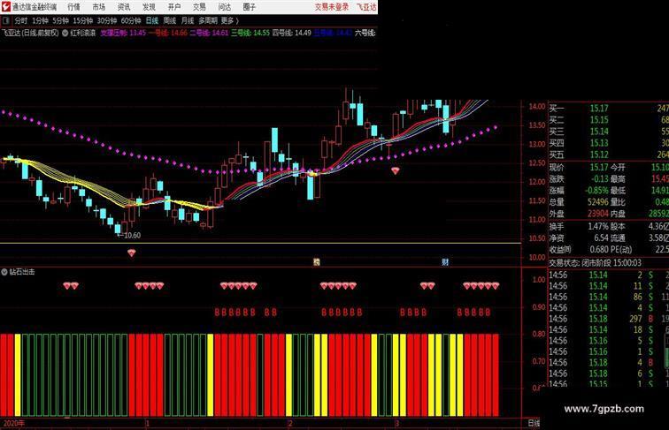Switch to the 30分钟 period tab
669x430 pixels.
coord(107,20)
